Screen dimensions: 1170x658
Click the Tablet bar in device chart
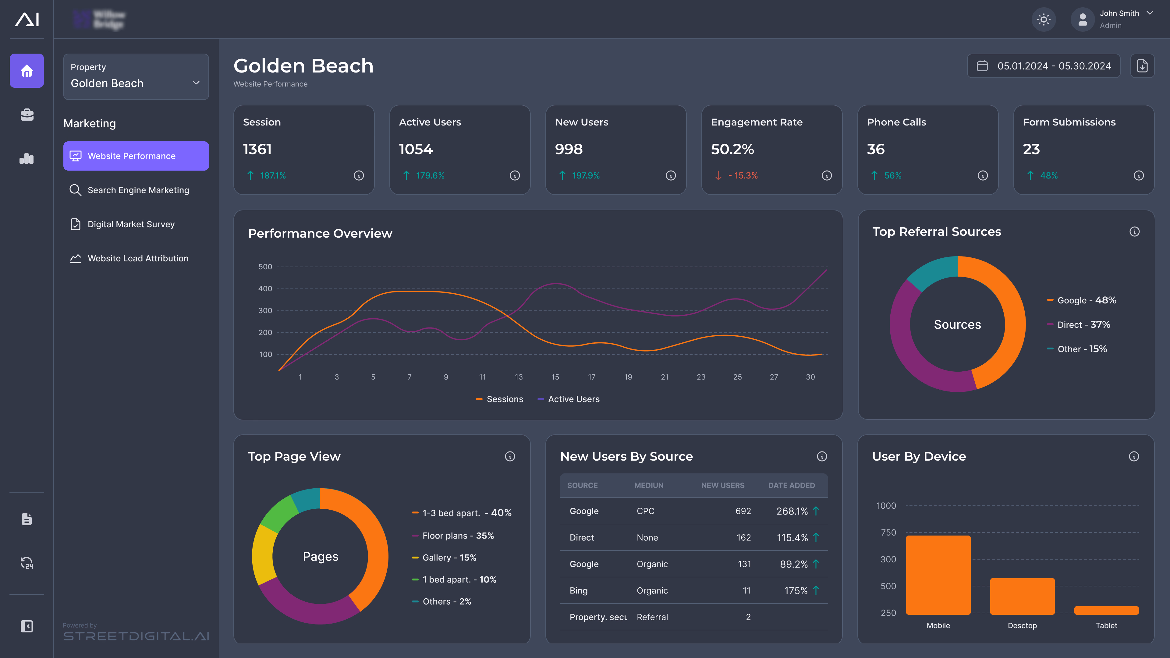click(1106, 610)
